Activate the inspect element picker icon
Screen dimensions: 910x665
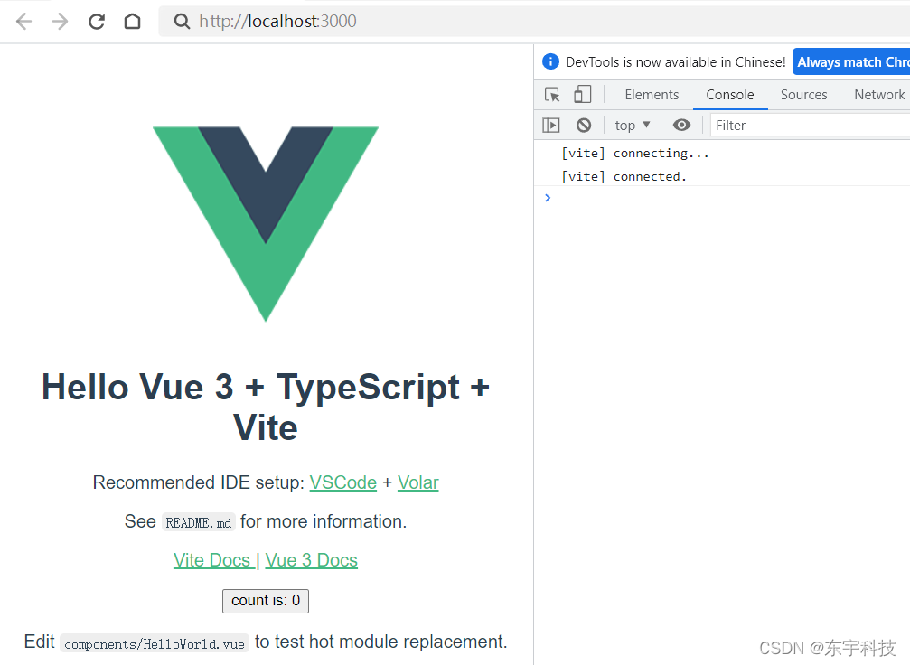click(x=552, y=94)
